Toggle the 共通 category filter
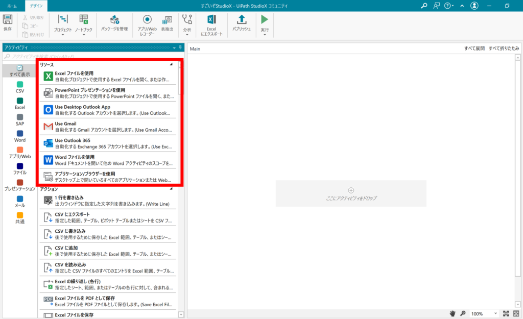Image resolution: width=523 pixels, height=319 pixels. click(20, 217)
